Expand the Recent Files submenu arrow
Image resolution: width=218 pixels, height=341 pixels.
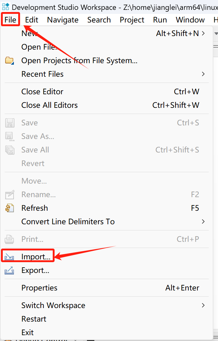click(x=203, y=74)
